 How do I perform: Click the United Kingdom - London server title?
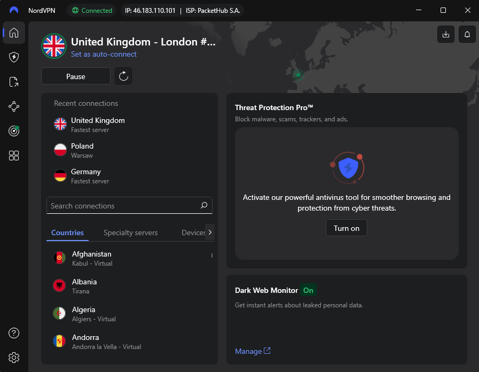point(143,42)
